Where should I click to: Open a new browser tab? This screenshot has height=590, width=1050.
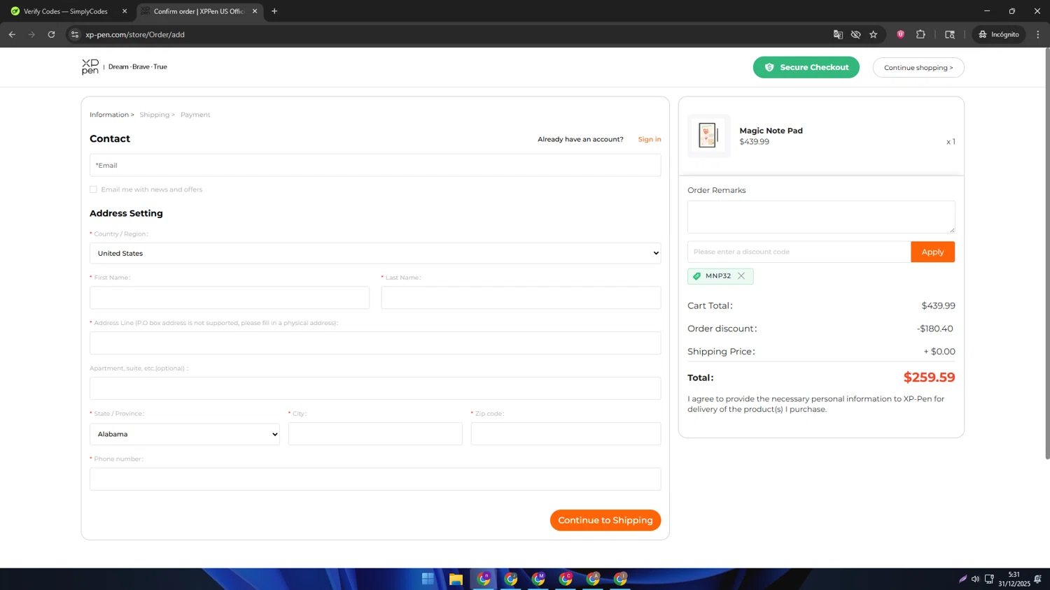(x=274, y=11)
